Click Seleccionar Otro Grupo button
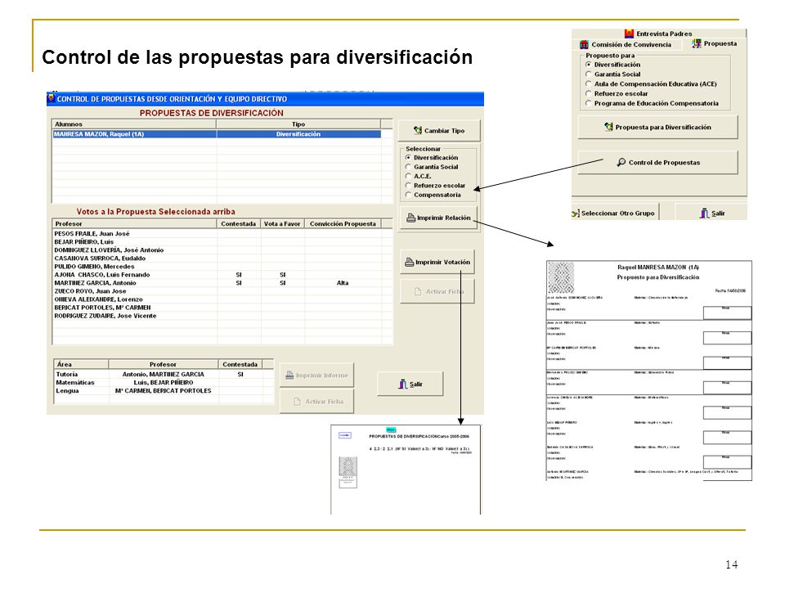 (x=615, y=213)
